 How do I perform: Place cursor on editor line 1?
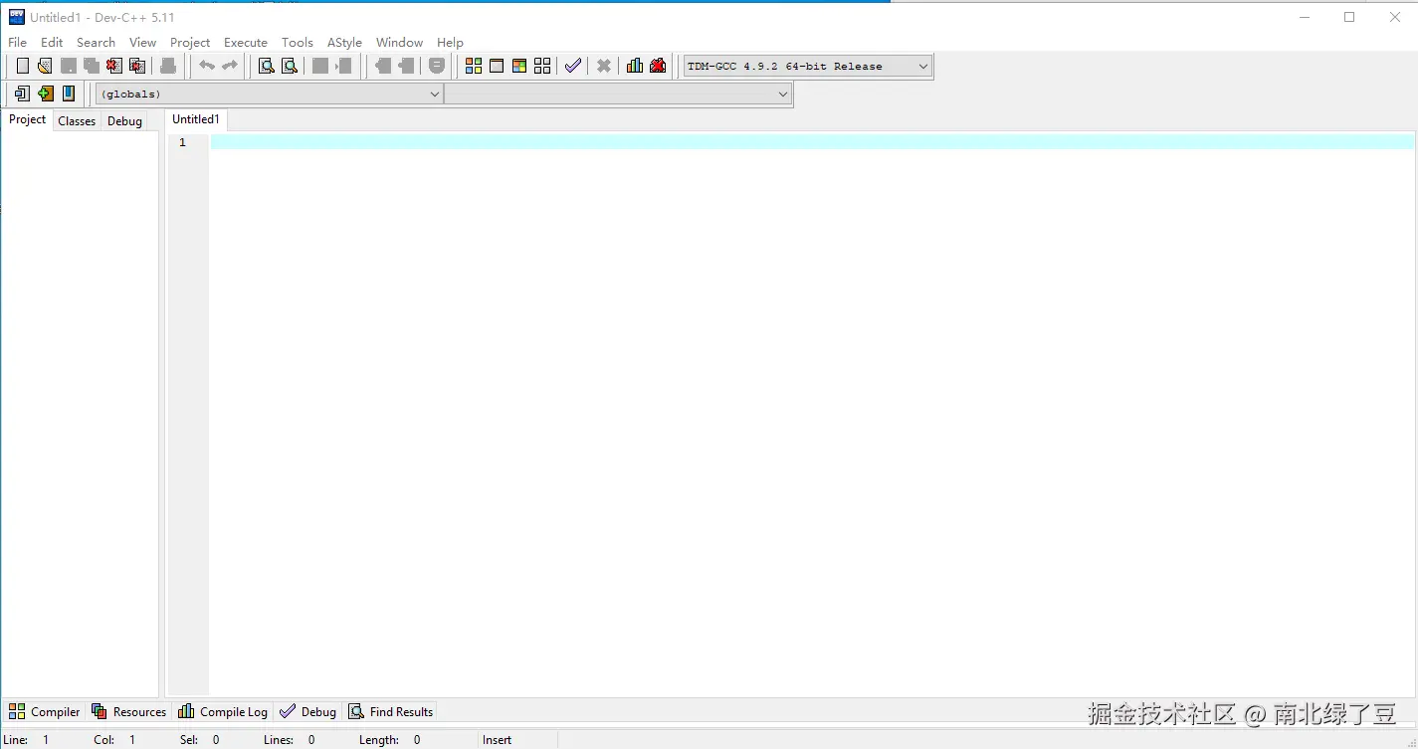pos(812,142)
